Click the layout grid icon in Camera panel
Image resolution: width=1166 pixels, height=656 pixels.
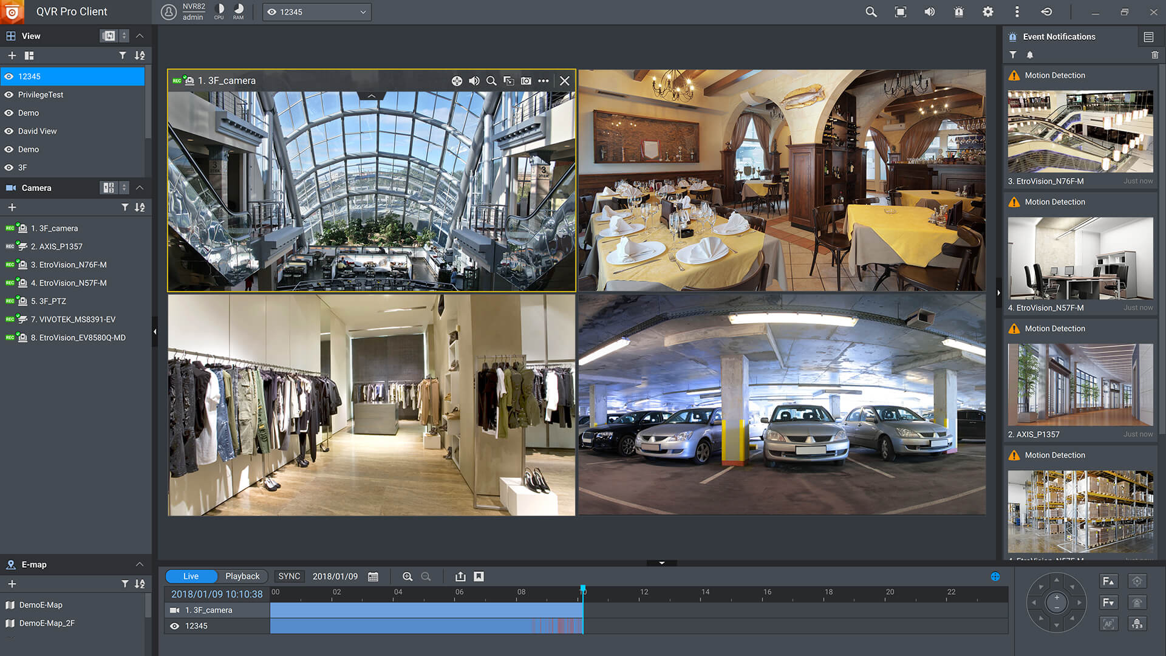[x=108, y=188]
